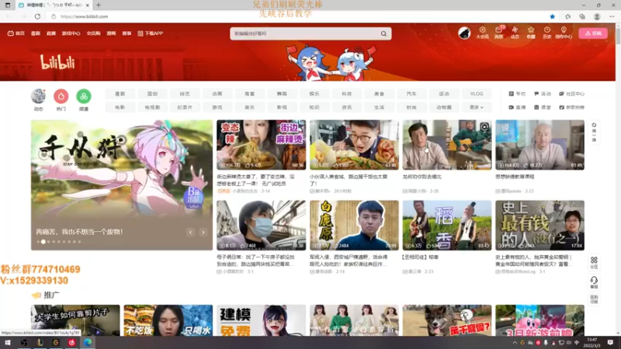
Task: Open the 客服 headset support icon
Action: click(x=594, y=282)
